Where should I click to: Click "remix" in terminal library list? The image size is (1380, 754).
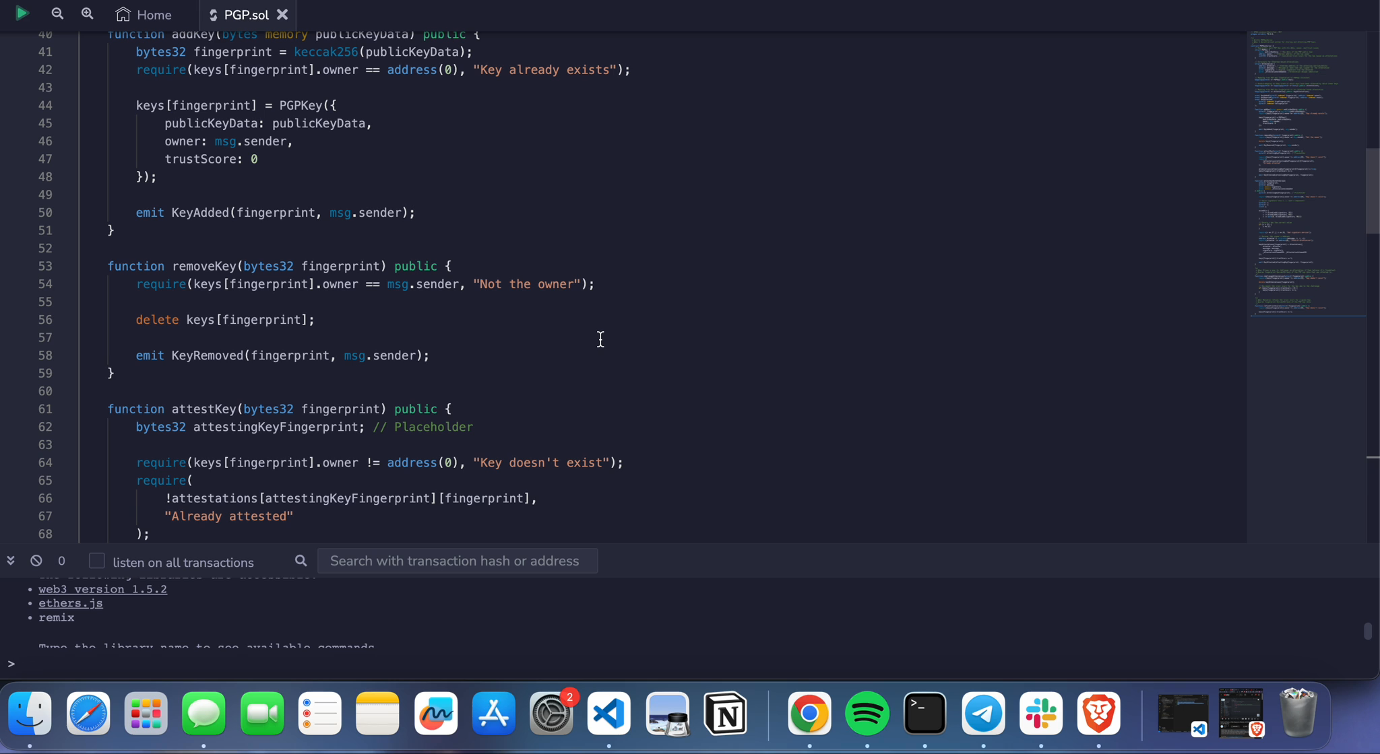coord(57,617)
